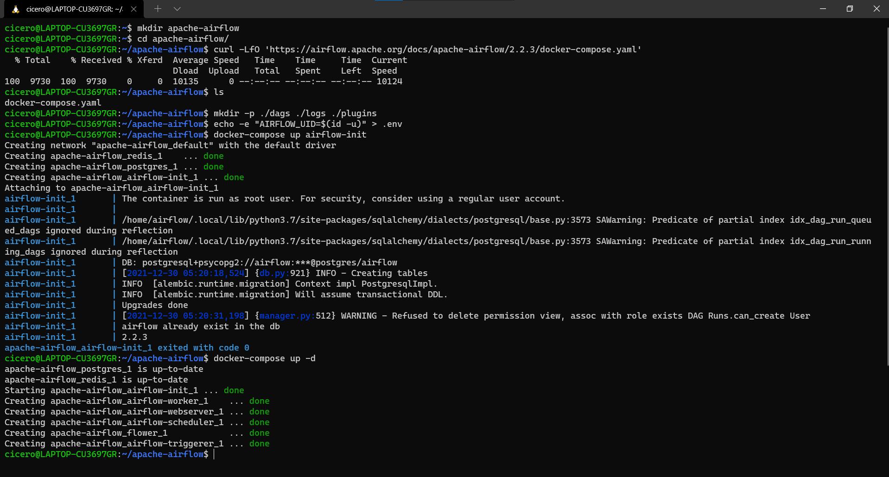Click 'Creating apache-airflow_airflow-worker_1' line
The height and width of the screenshot is (477, 889).
[x=137, y=401]
